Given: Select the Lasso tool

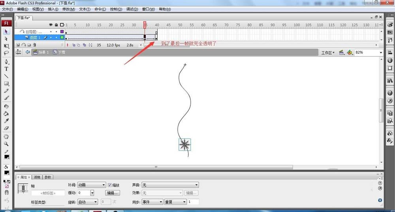Looking at the screenshot, I should tap(6, 53).
